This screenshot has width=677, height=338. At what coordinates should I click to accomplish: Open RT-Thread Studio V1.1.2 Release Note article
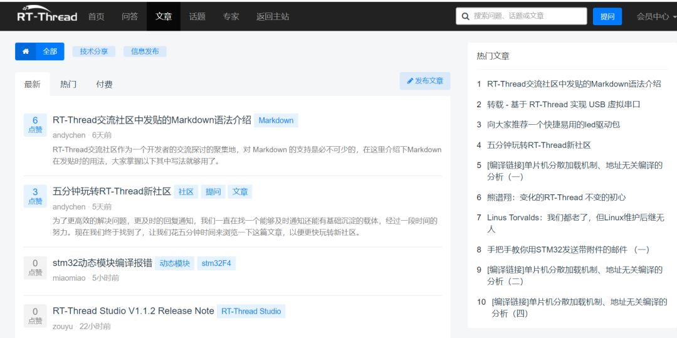point(134,311)
